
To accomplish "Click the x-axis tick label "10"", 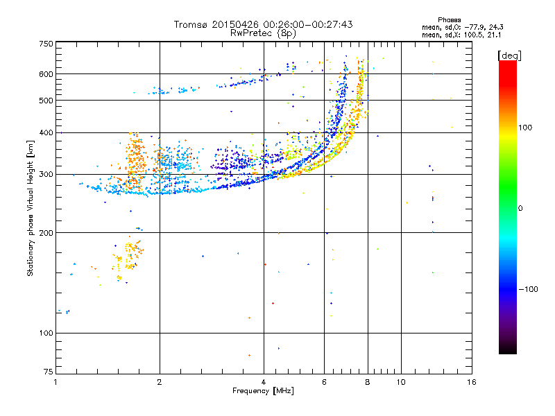I will click(x=401, y=382).
